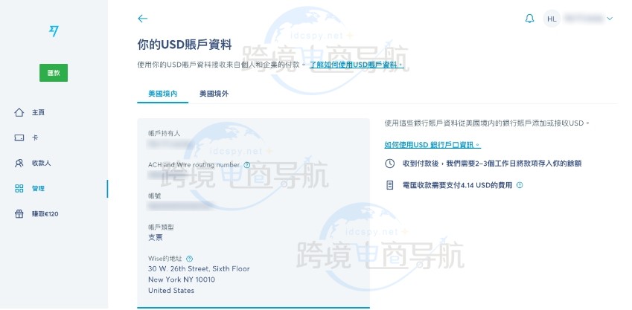Open notifications bell

tap(529, 19)
